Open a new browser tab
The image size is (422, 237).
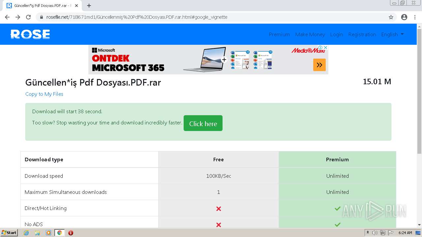point(89,6)
